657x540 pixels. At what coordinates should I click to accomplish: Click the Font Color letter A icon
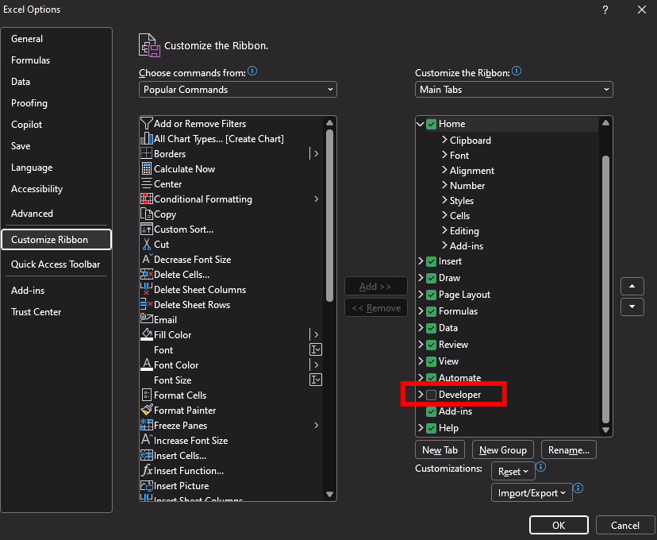click(x=146, y=364)
